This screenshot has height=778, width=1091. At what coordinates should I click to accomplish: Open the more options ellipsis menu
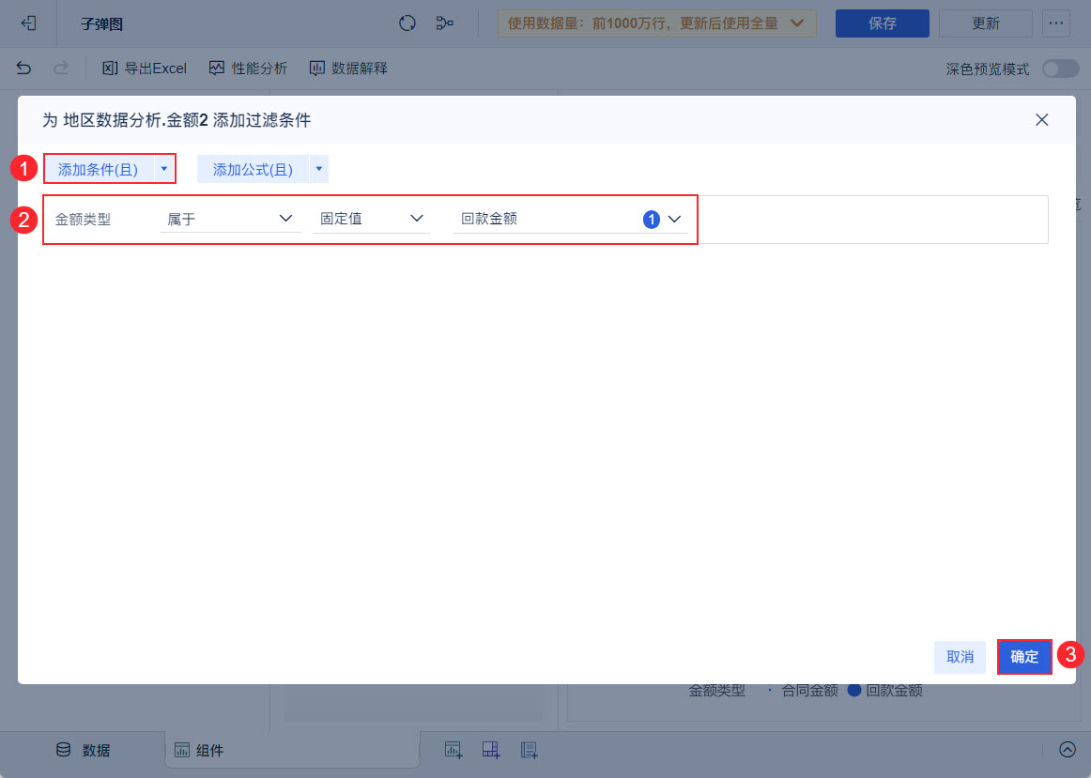coord(1056,23)
